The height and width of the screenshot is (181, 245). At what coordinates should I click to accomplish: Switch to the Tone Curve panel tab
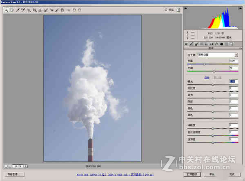[x=192, y=43]
